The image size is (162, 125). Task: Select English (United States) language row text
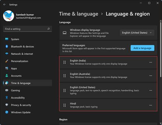coord(83,87)
